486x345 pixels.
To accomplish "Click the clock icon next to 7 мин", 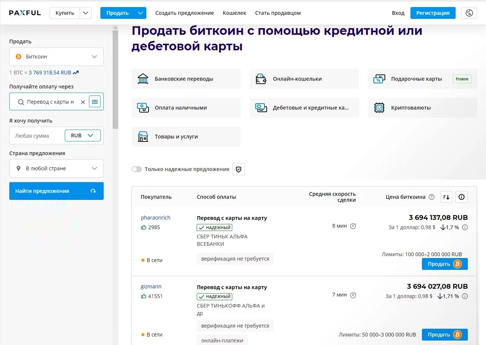I will coord(353,295).
